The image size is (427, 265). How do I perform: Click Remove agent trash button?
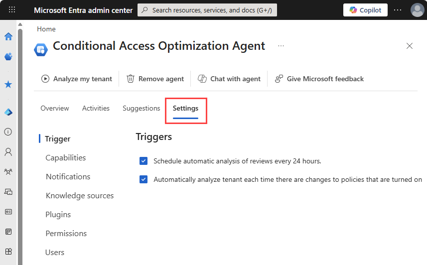pos(155,79)
